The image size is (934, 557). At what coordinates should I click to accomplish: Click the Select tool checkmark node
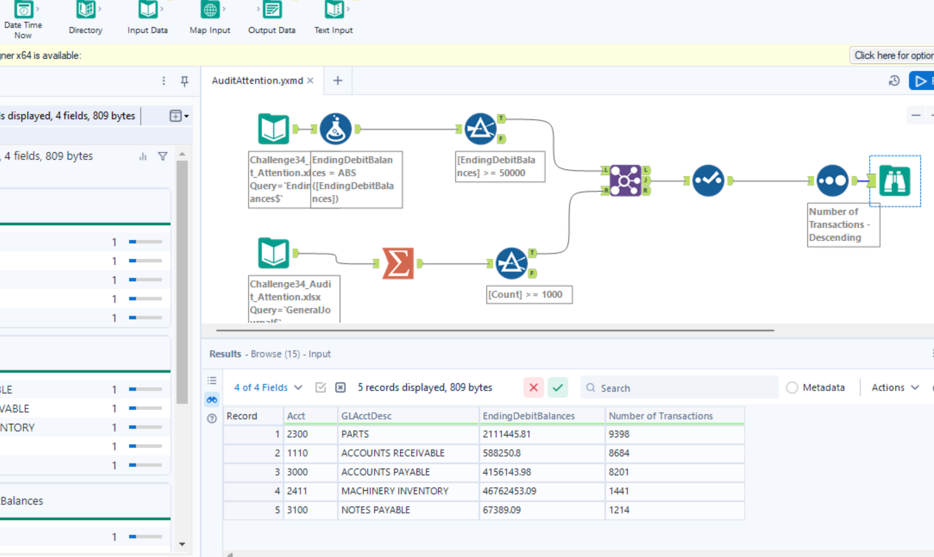coord(708,180)
